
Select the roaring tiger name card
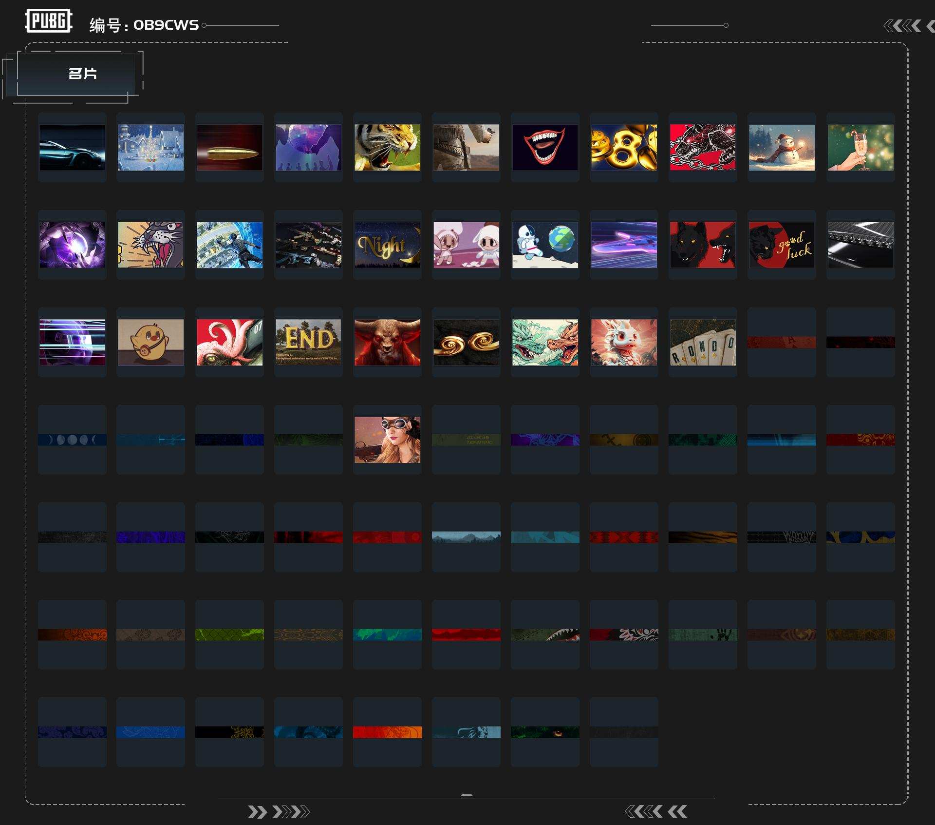coord(387,147)
